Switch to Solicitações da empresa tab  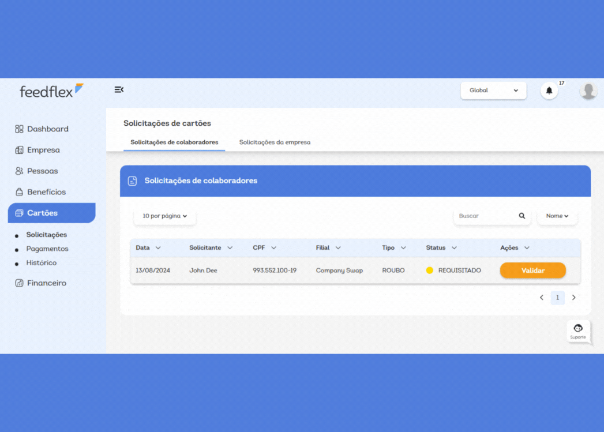(275, 142)
